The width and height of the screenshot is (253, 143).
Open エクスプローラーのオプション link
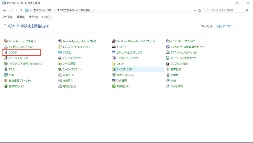[x=76, y=47]
